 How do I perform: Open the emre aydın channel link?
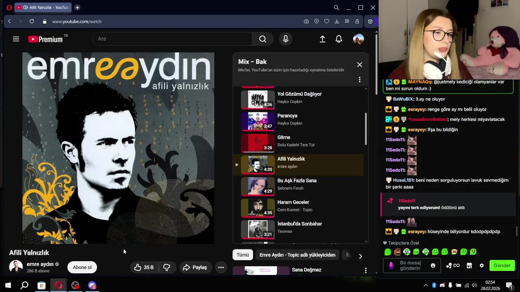(40, 264)
